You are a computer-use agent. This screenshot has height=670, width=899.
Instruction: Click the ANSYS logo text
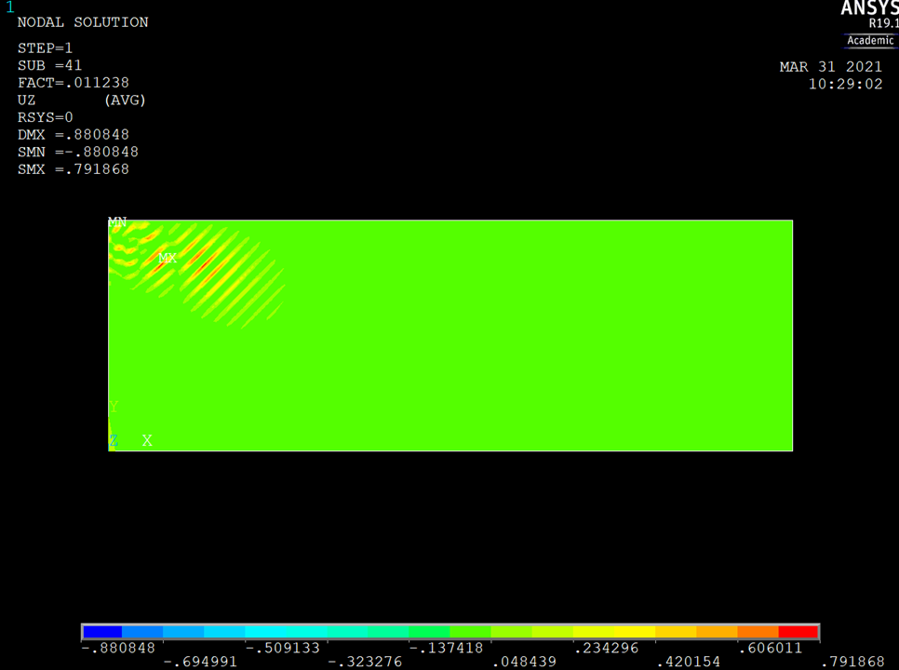pyautogui.click(x=869, y=8)
